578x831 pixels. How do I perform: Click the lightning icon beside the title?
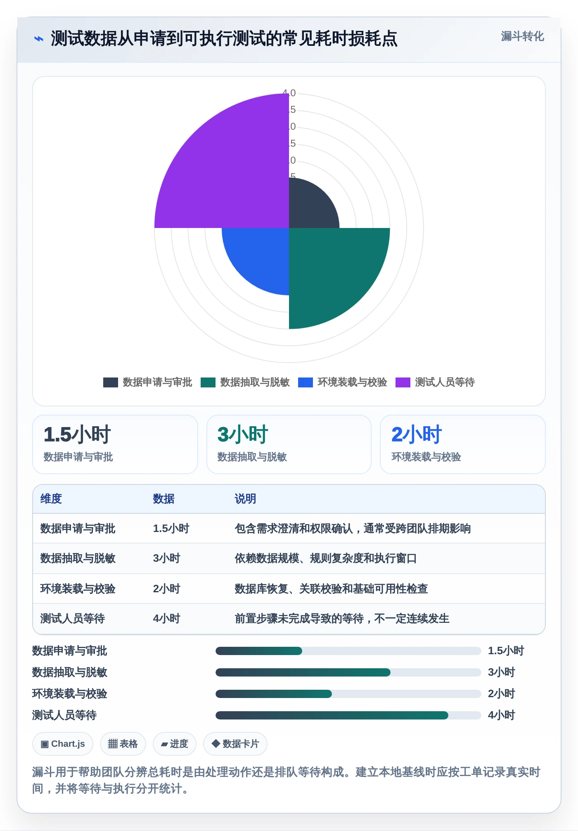(x=39, y=39)
